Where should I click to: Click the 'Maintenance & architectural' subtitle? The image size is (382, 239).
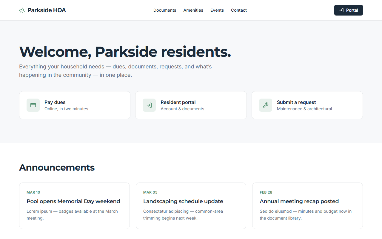click(x=304, y=109)
